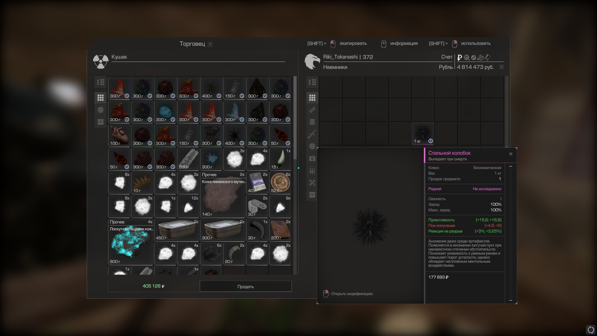Click the radiation emblem next to Кушак

tap(100, 62)
